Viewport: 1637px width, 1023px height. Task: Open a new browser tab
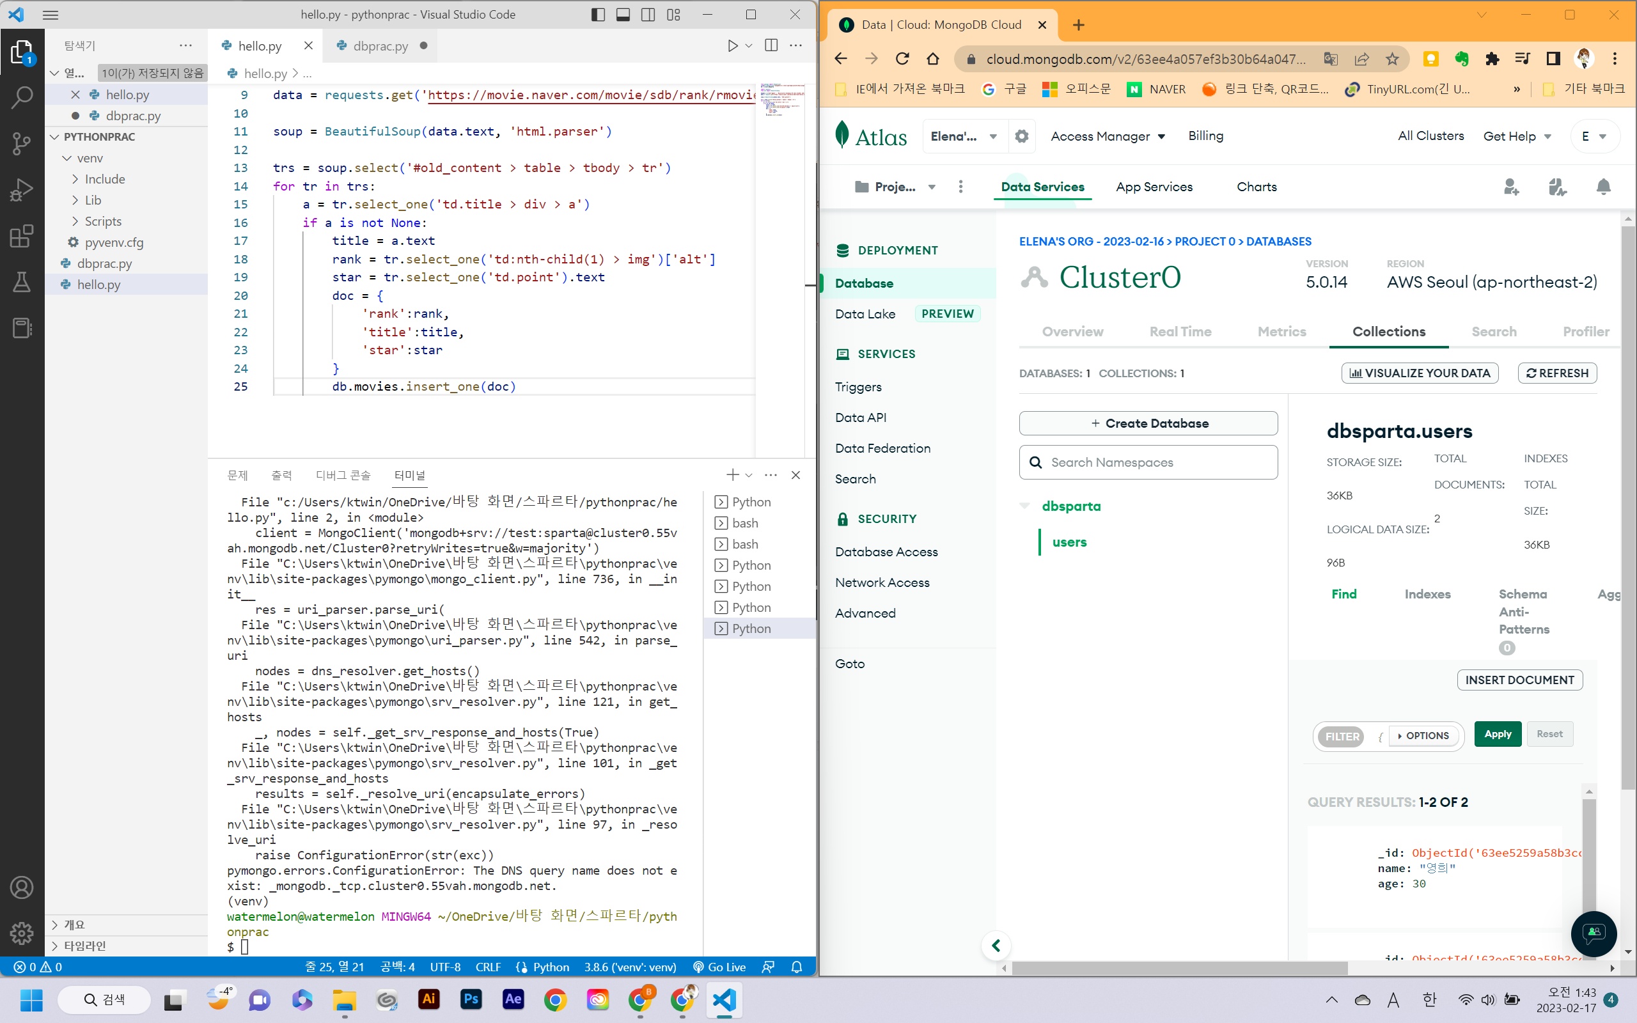tap(1078, 25)
